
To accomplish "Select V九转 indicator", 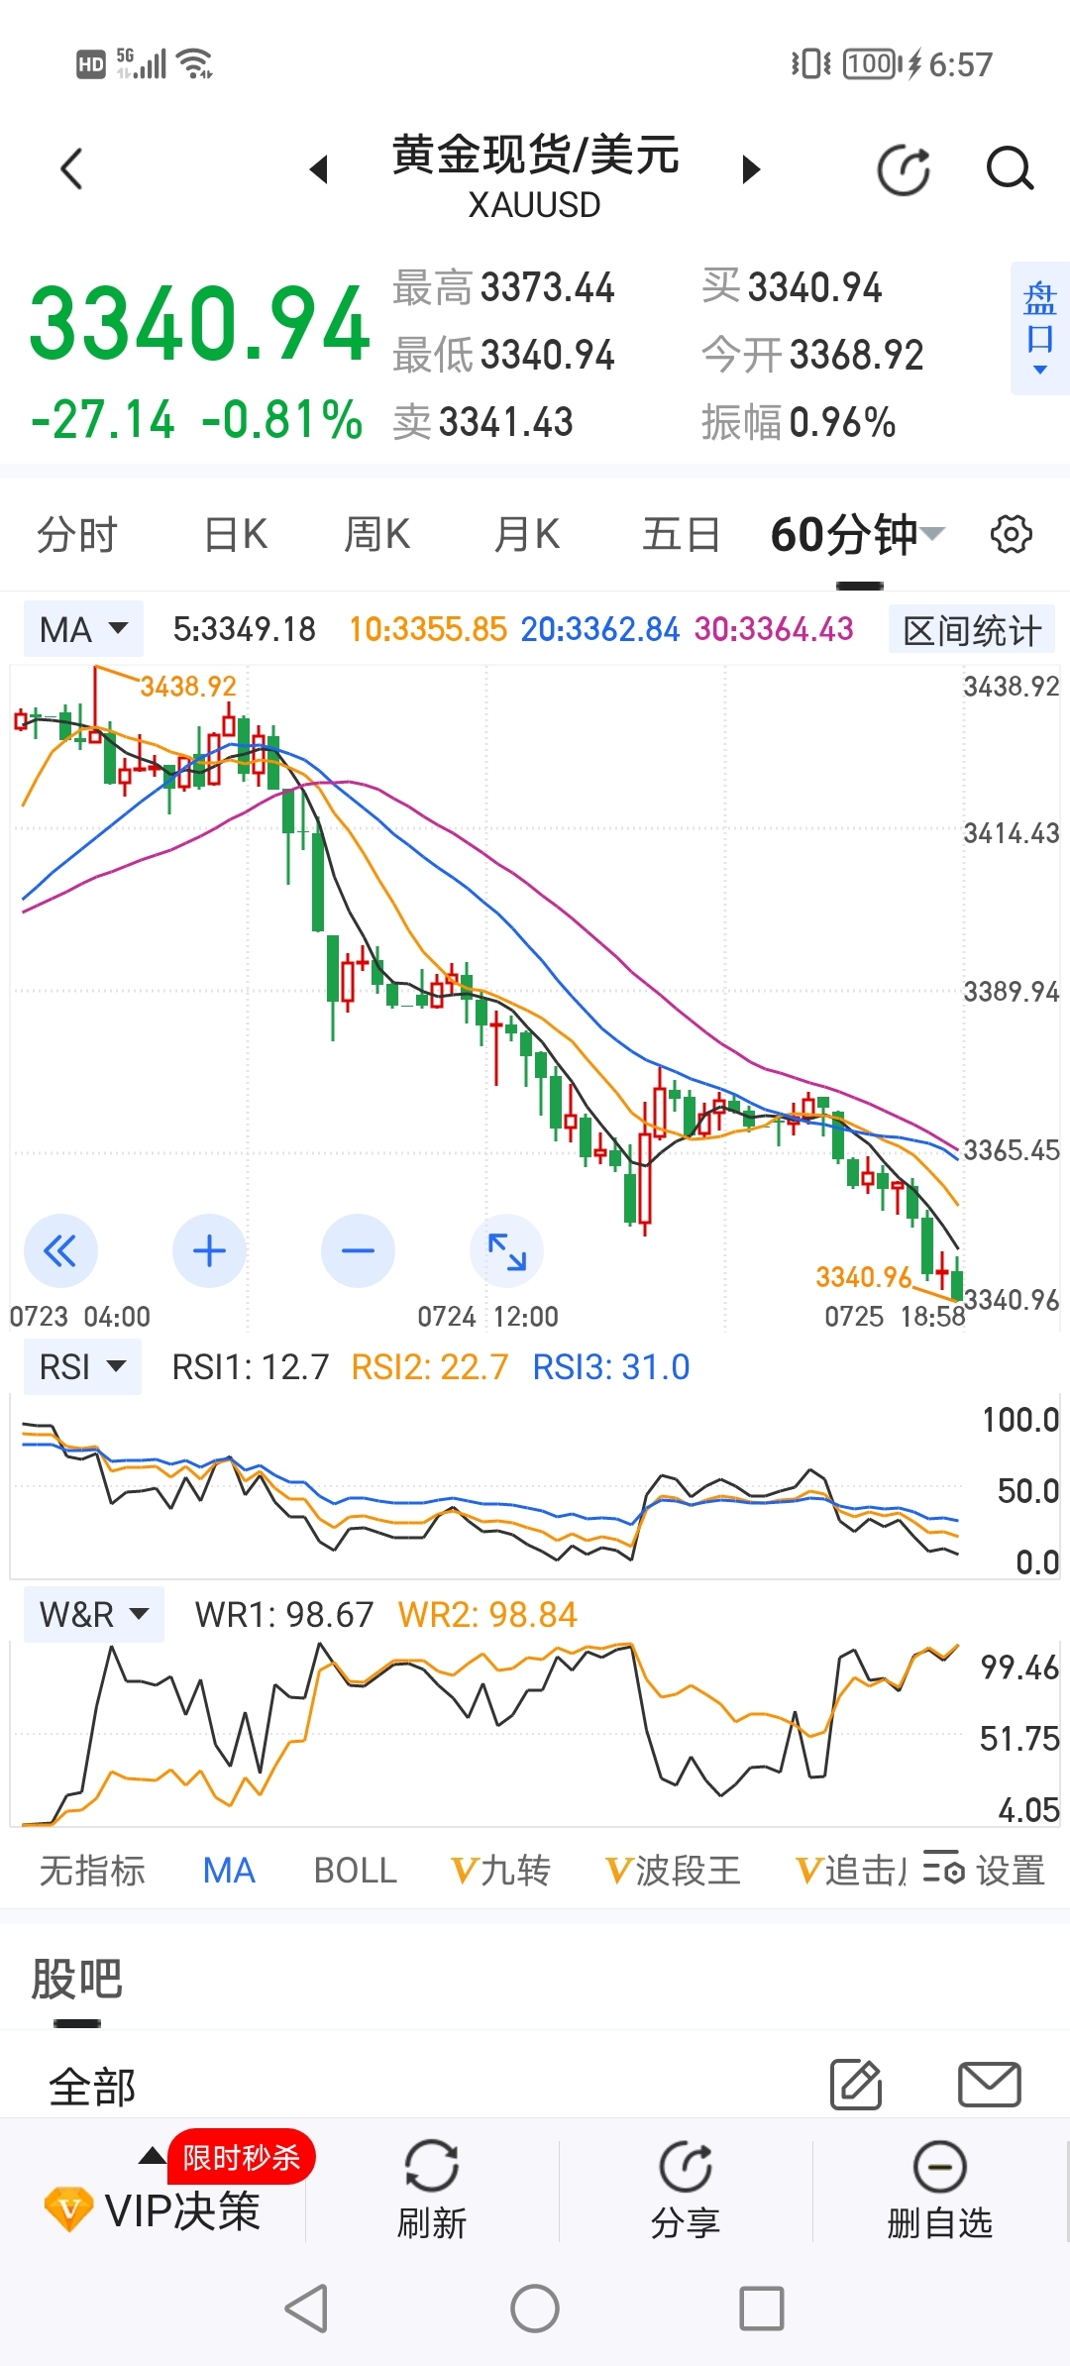I will [500, 1871].
